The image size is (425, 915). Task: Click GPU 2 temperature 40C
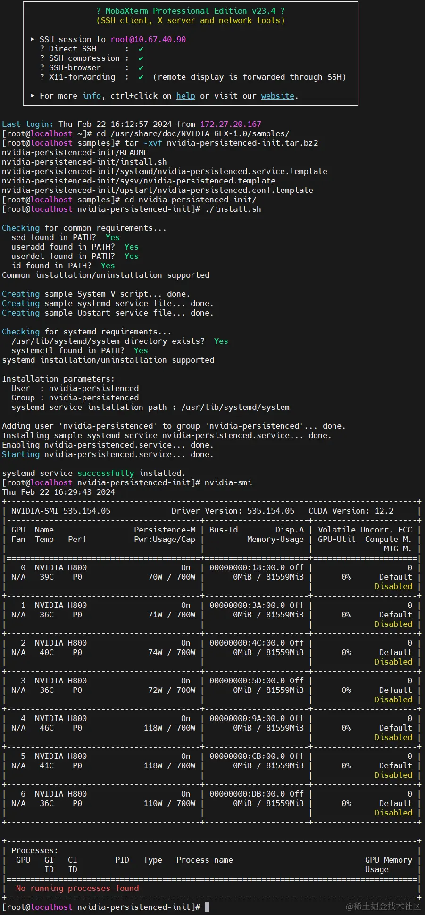coord(47,652)
